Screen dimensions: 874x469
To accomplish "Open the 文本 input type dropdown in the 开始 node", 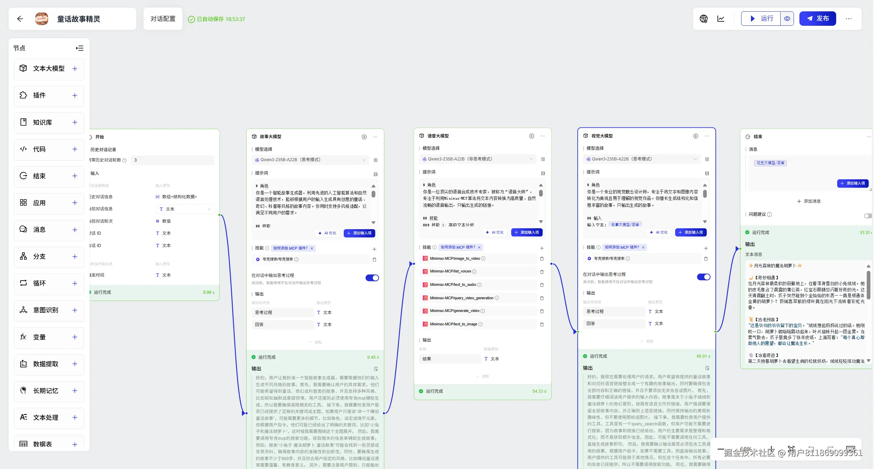I will 184,209.
